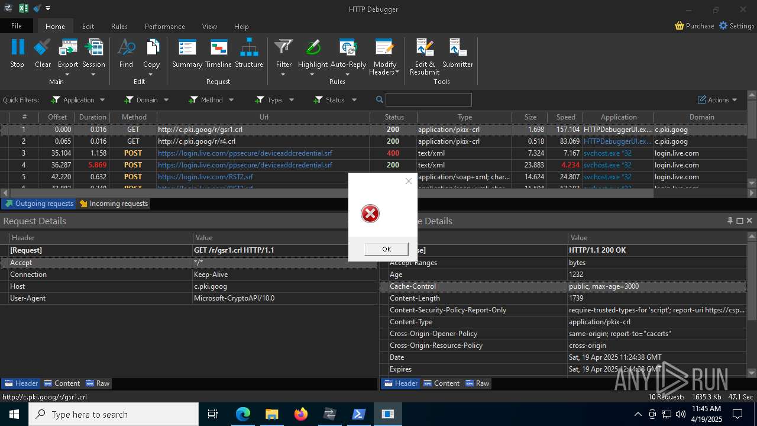Open the Highlight rules tool
This screenshot has height=426, width=757.
(x=313, y=54)
